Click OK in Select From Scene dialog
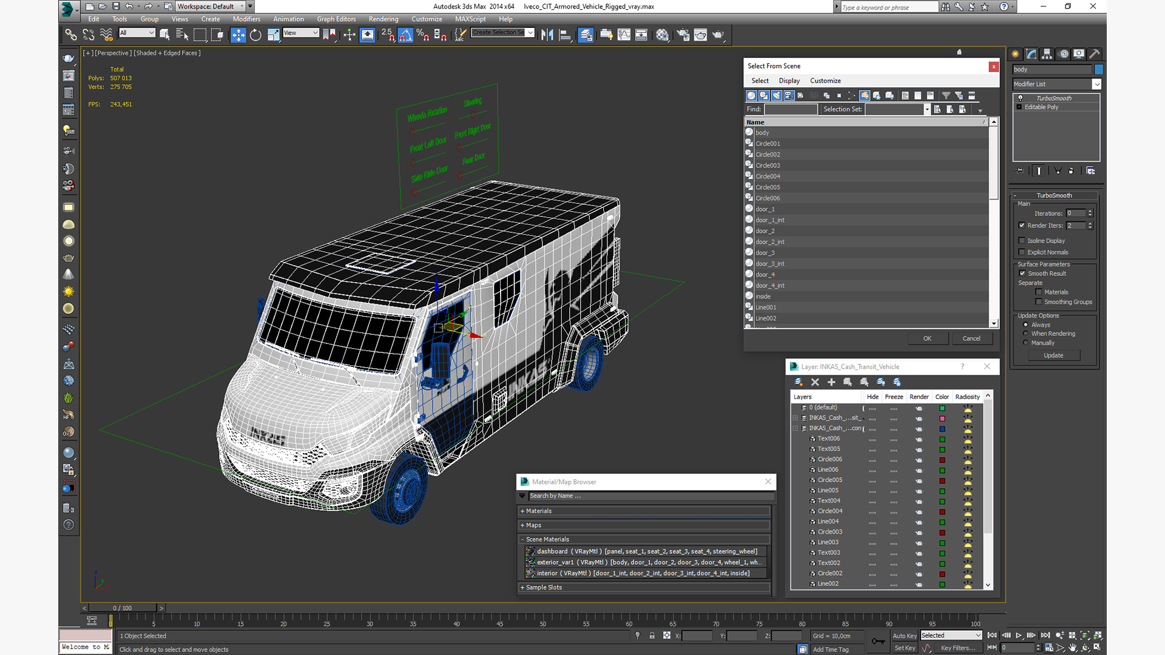Screen dimensions: 1165x655 point(928,339)
